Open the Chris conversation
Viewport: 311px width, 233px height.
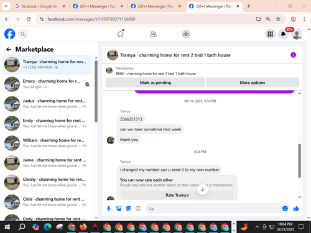tap(47, 202)
